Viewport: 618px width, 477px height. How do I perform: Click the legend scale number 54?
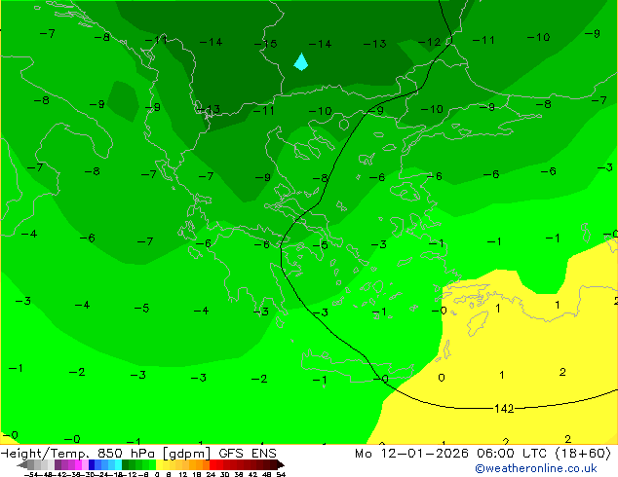[281, 474]
